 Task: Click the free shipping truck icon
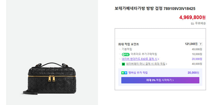coord(193,24)
